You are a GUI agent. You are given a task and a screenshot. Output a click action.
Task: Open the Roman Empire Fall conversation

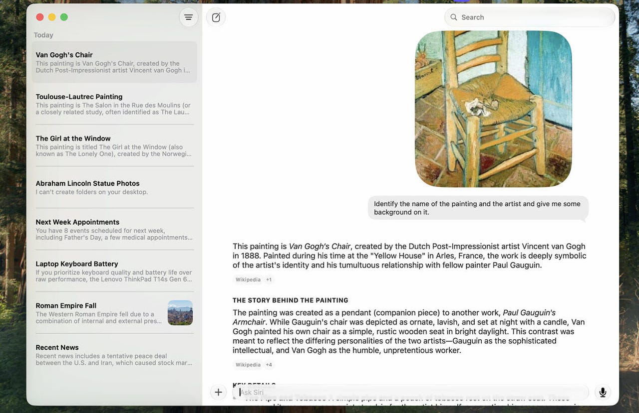point(114,313)
